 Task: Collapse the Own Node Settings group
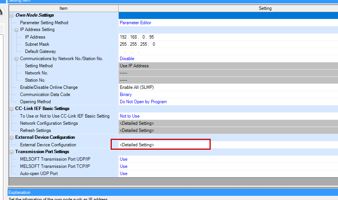12,16
